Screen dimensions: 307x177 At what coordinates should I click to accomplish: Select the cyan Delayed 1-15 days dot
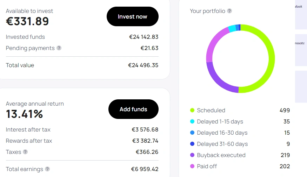192,122
